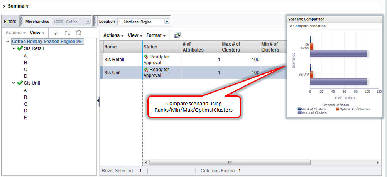The height and width of the screenshot is (177, 387).
Task: Expand the Summary section
Action: click(4, 6)
